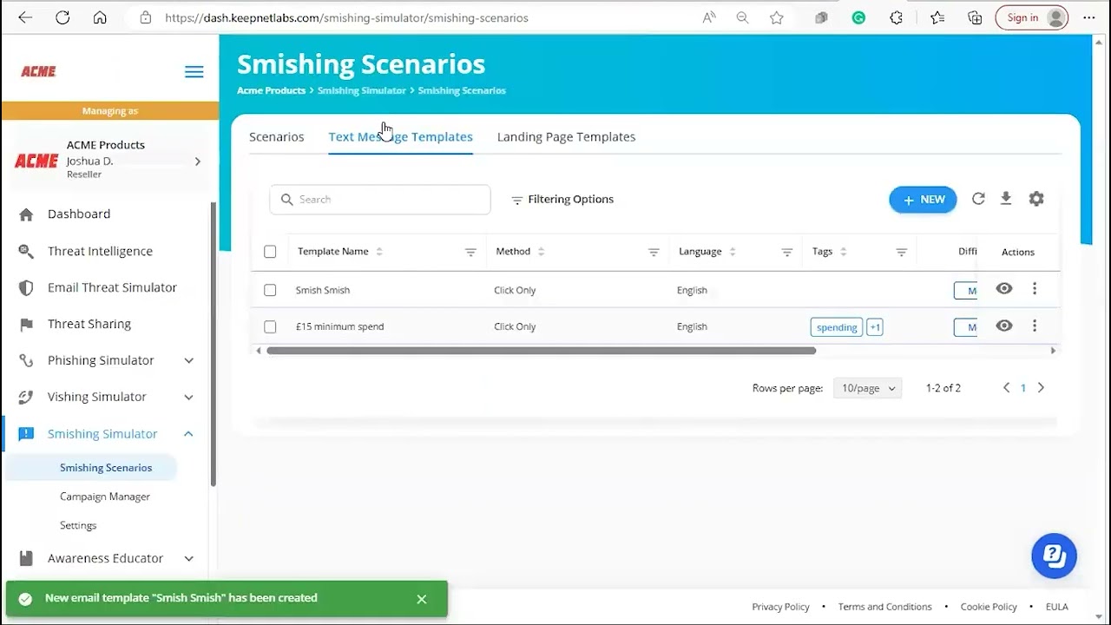Check the Smish Smish row

click(x=270, y=290)
